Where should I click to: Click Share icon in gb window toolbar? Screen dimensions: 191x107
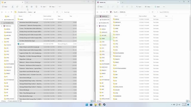coord(32,7)
